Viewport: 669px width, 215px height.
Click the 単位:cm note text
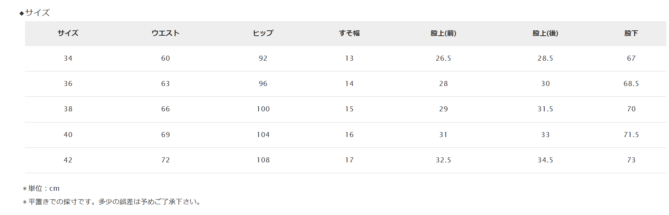click(x=41, y=189)
